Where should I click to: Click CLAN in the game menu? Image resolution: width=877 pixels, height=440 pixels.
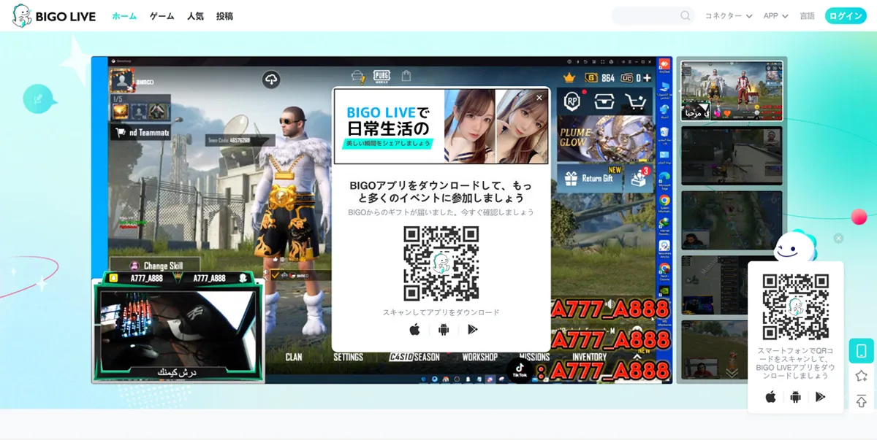point(294,357)
